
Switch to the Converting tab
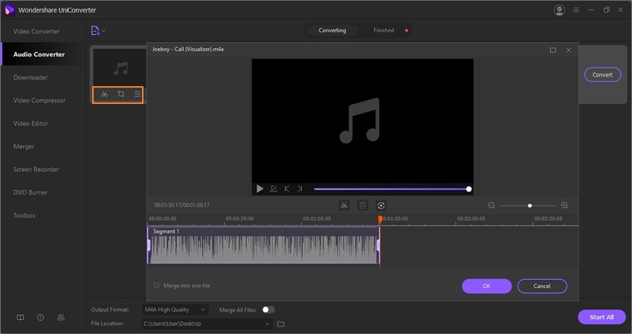coord(332,30)
